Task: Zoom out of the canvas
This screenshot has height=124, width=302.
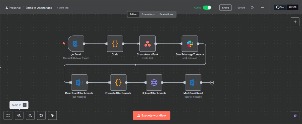Action: [30, 115]
